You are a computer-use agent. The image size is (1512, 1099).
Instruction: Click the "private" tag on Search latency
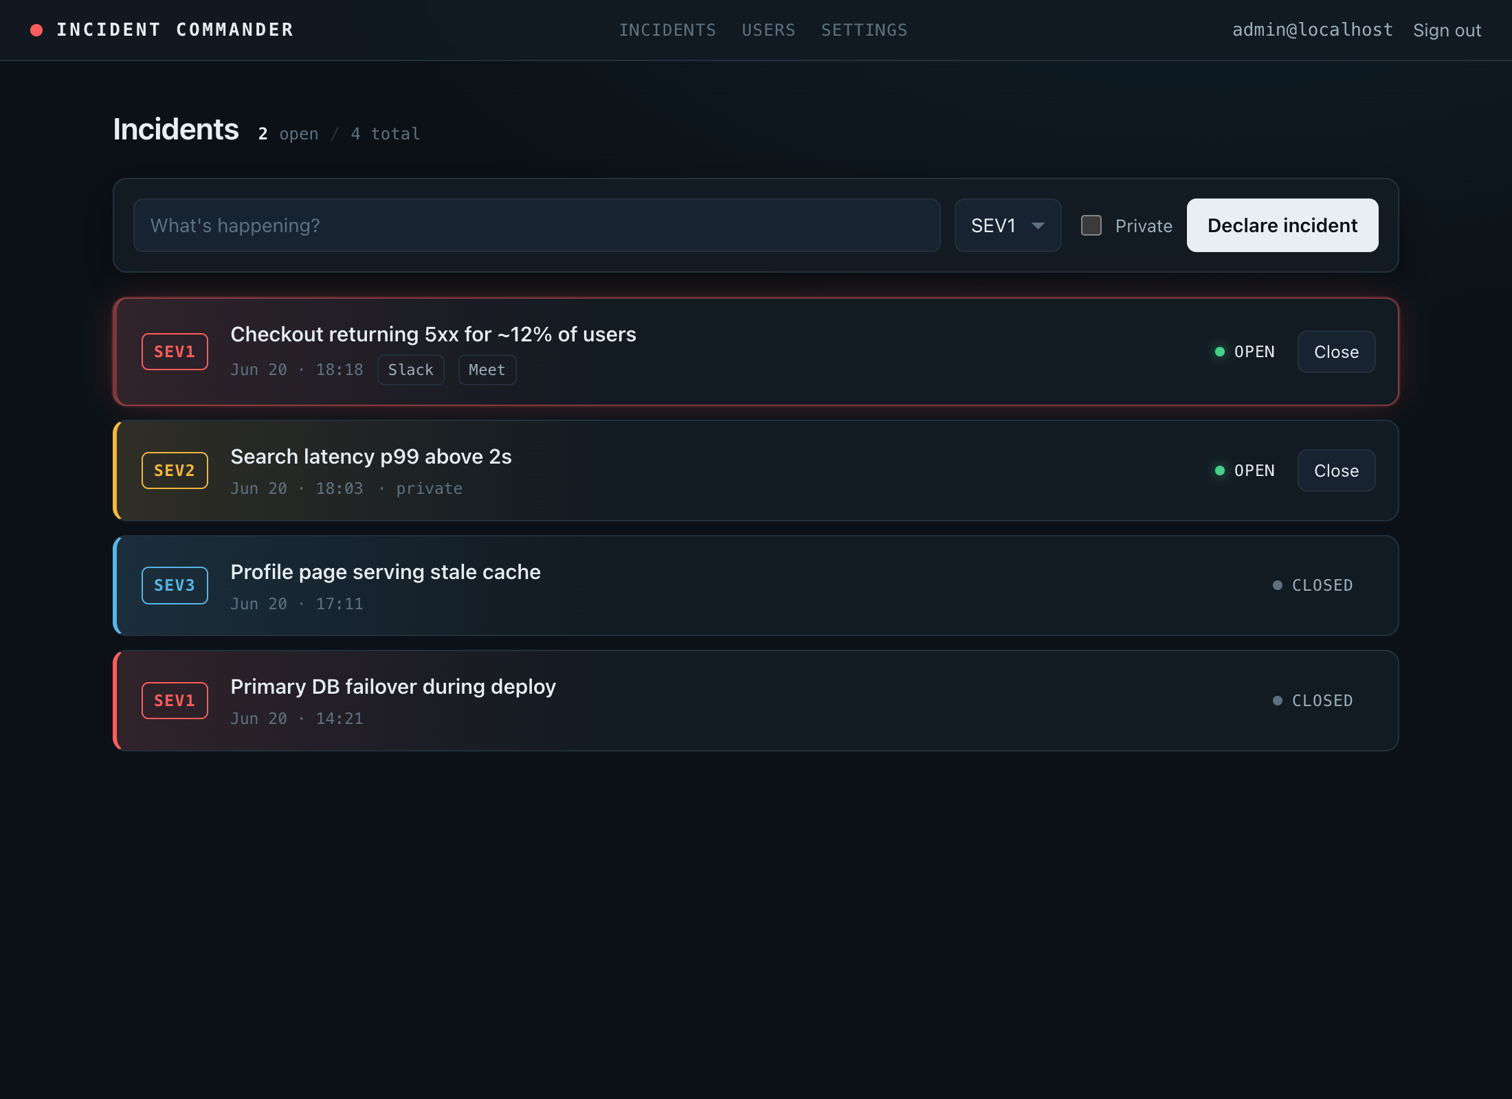point(429,488)
